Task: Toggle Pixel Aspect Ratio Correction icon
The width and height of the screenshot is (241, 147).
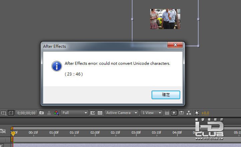Action: [x=167, y=113]
